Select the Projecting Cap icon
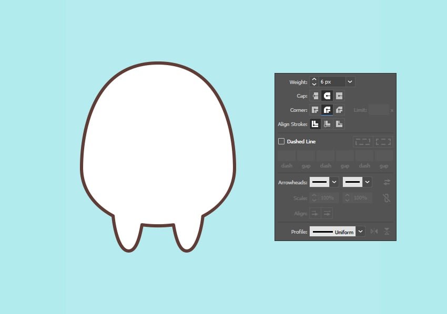 point(339,96)
